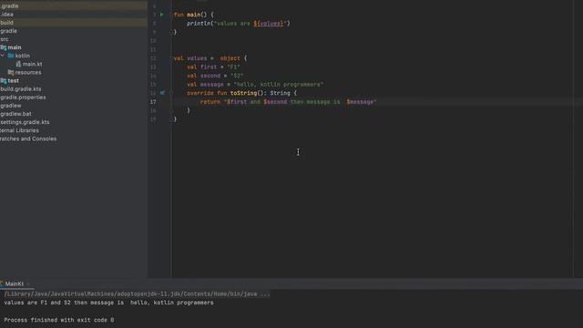This screenshot has width=583, height=328.
Task: Click fold marker at toString's closing brace
Action: 171,110
